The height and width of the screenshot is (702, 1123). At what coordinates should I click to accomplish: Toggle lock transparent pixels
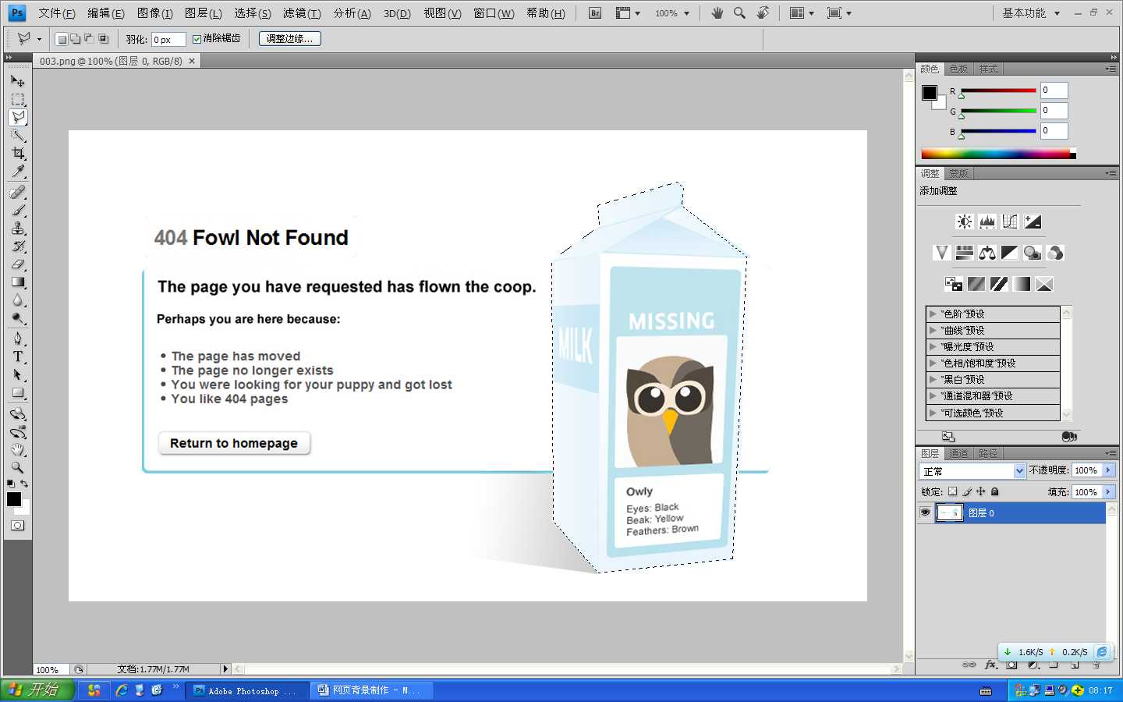[952, 491]
